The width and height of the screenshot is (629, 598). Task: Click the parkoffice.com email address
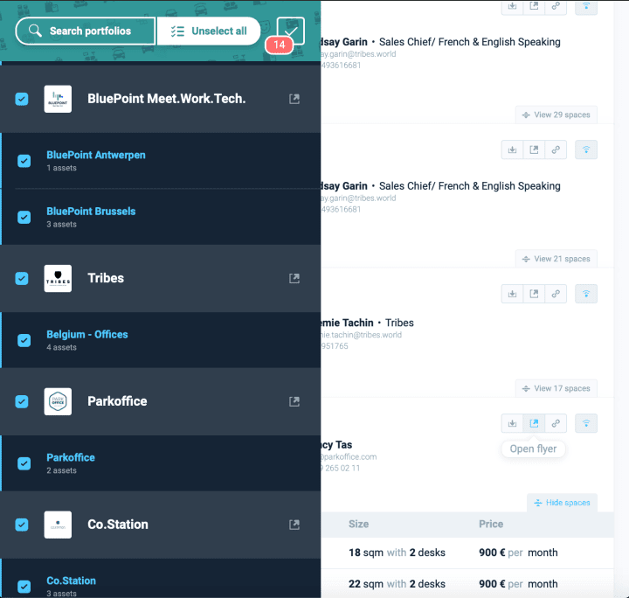pos(349,456)
